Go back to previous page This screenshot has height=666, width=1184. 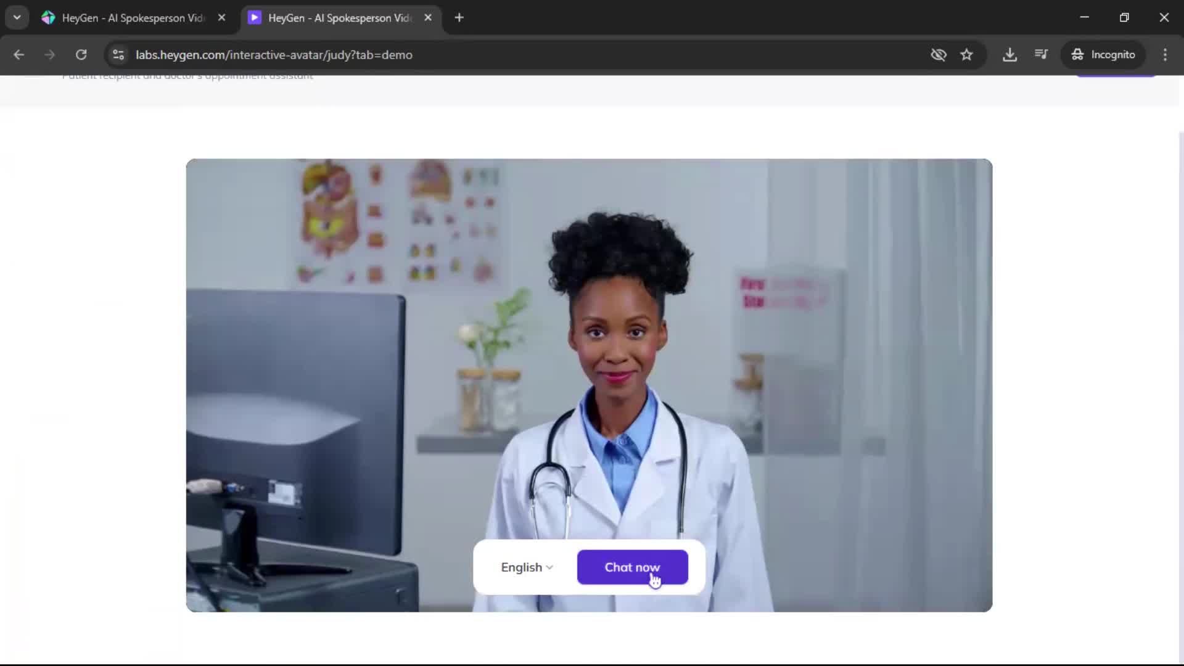(x=18, y=54)
